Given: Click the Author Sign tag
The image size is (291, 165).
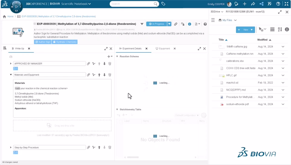Looking at the screenshot, I should pyautogui.click(x=43, y=42).
